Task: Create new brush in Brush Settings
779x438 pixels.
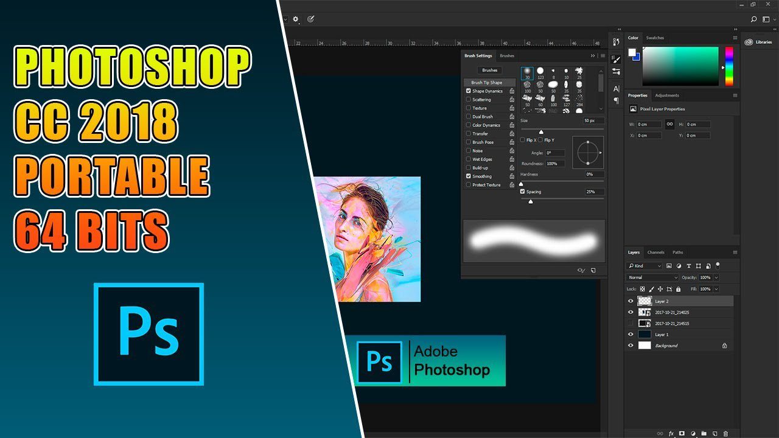Action: (593, 270)
